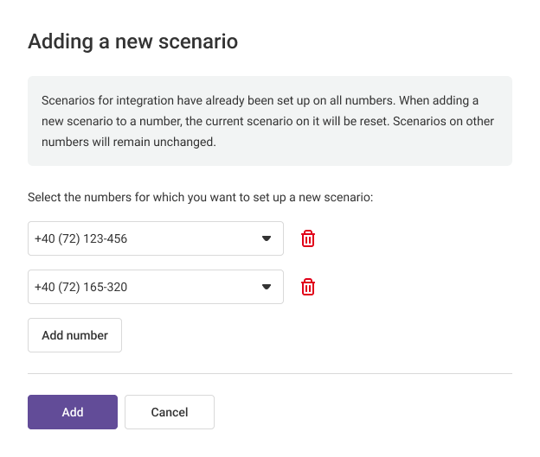Cancel adding the new scenario
The height and width of the screenshot is (457, 540).
click(x=170, y=412)
